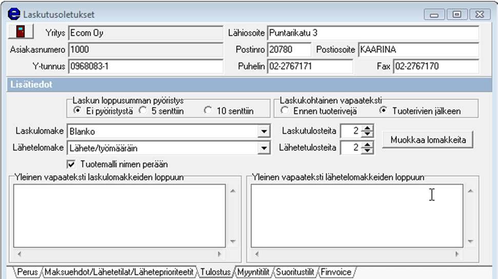Decrease Laskutulosteita count with down arrow
498x279 pixels.
(x=367, y=134)
